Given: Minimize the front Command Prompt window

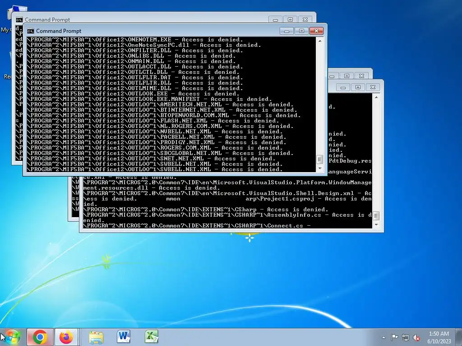Looking at the screenshot, I should (286, 31).
